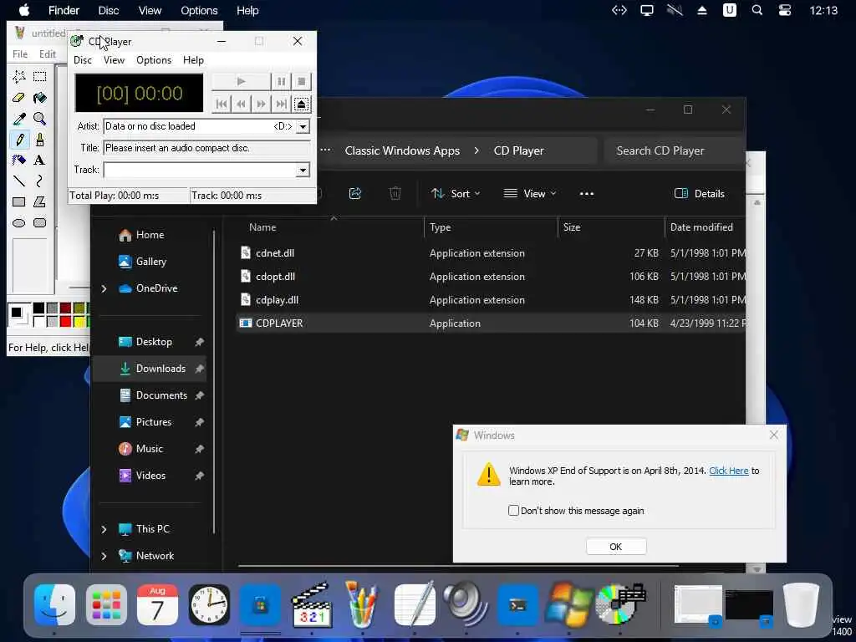Select the Polygon tool in Paint
856x642 pixels.
(x=39, y=202)
